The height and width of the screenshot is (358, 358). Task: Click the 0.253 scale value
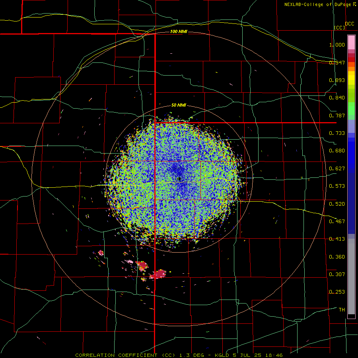click(x=337, y=292)
